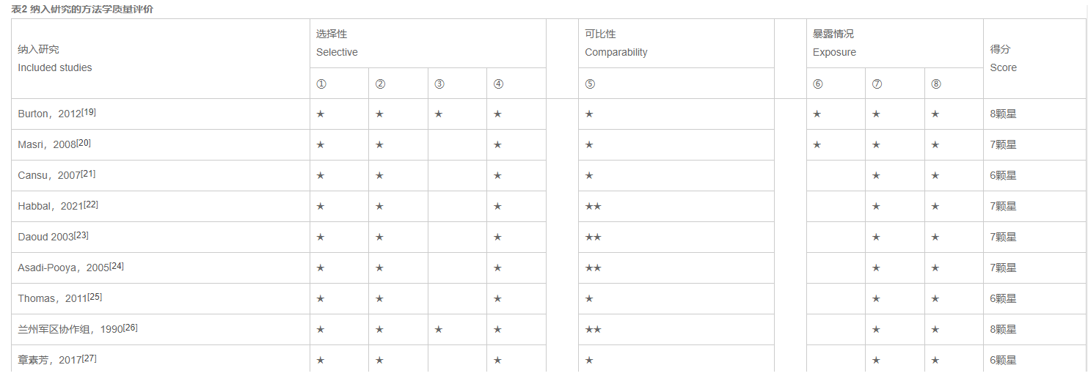Click citation 27 next to 章素芳, 2017

[x=89, y=358]
